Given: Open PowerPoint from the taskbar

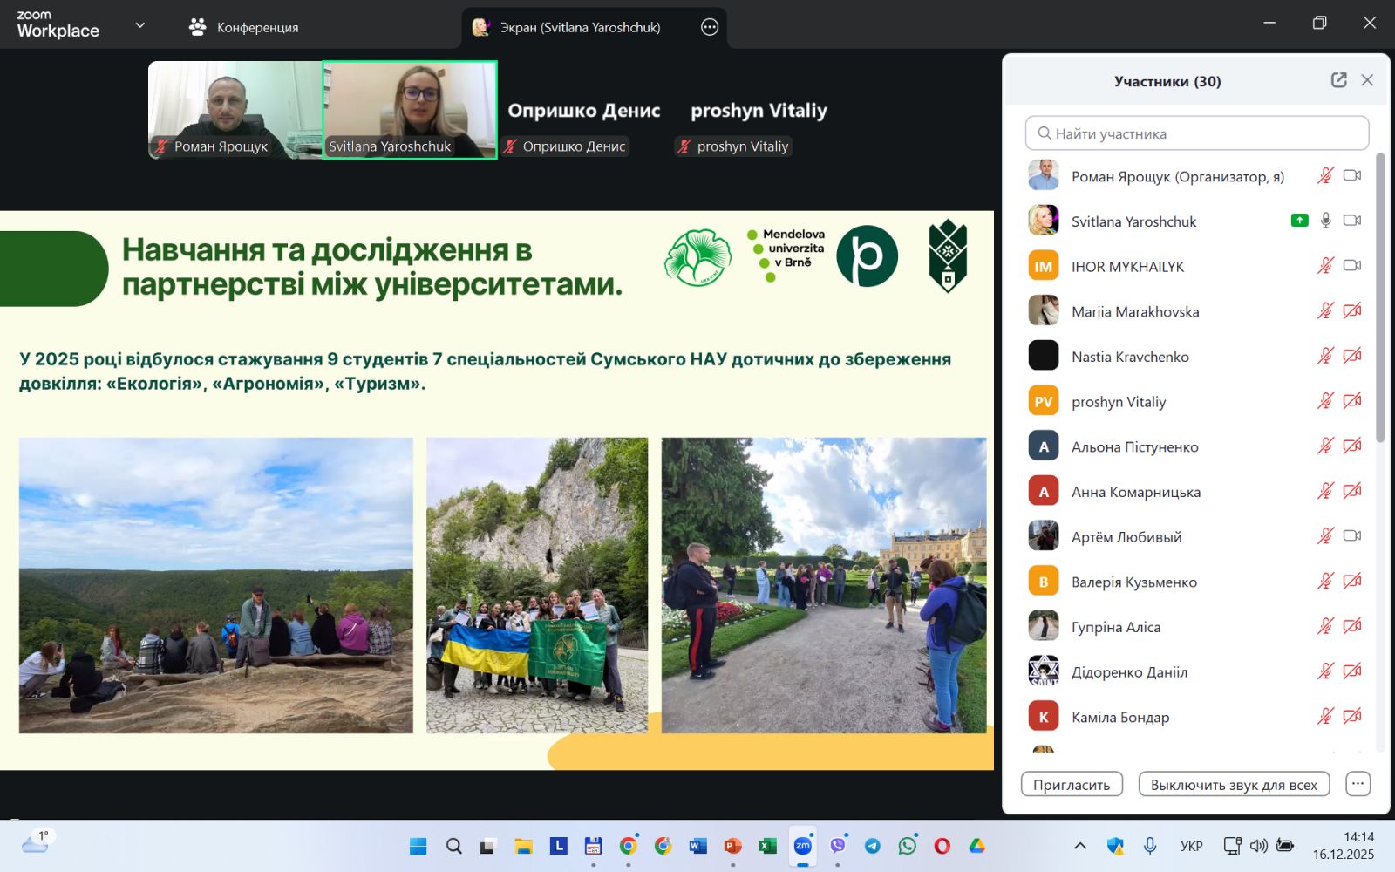Looking at the screenshot, I should [x=732, y=846].
